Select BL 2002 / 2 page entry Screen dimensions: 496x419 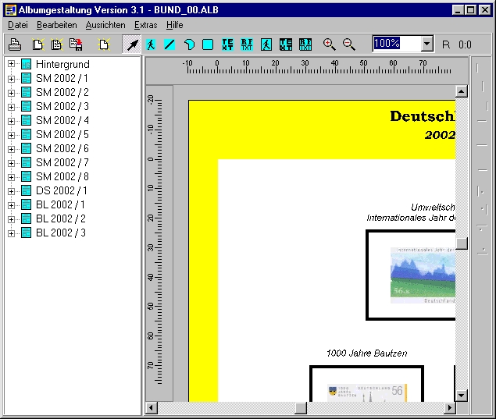coord(60,218)
